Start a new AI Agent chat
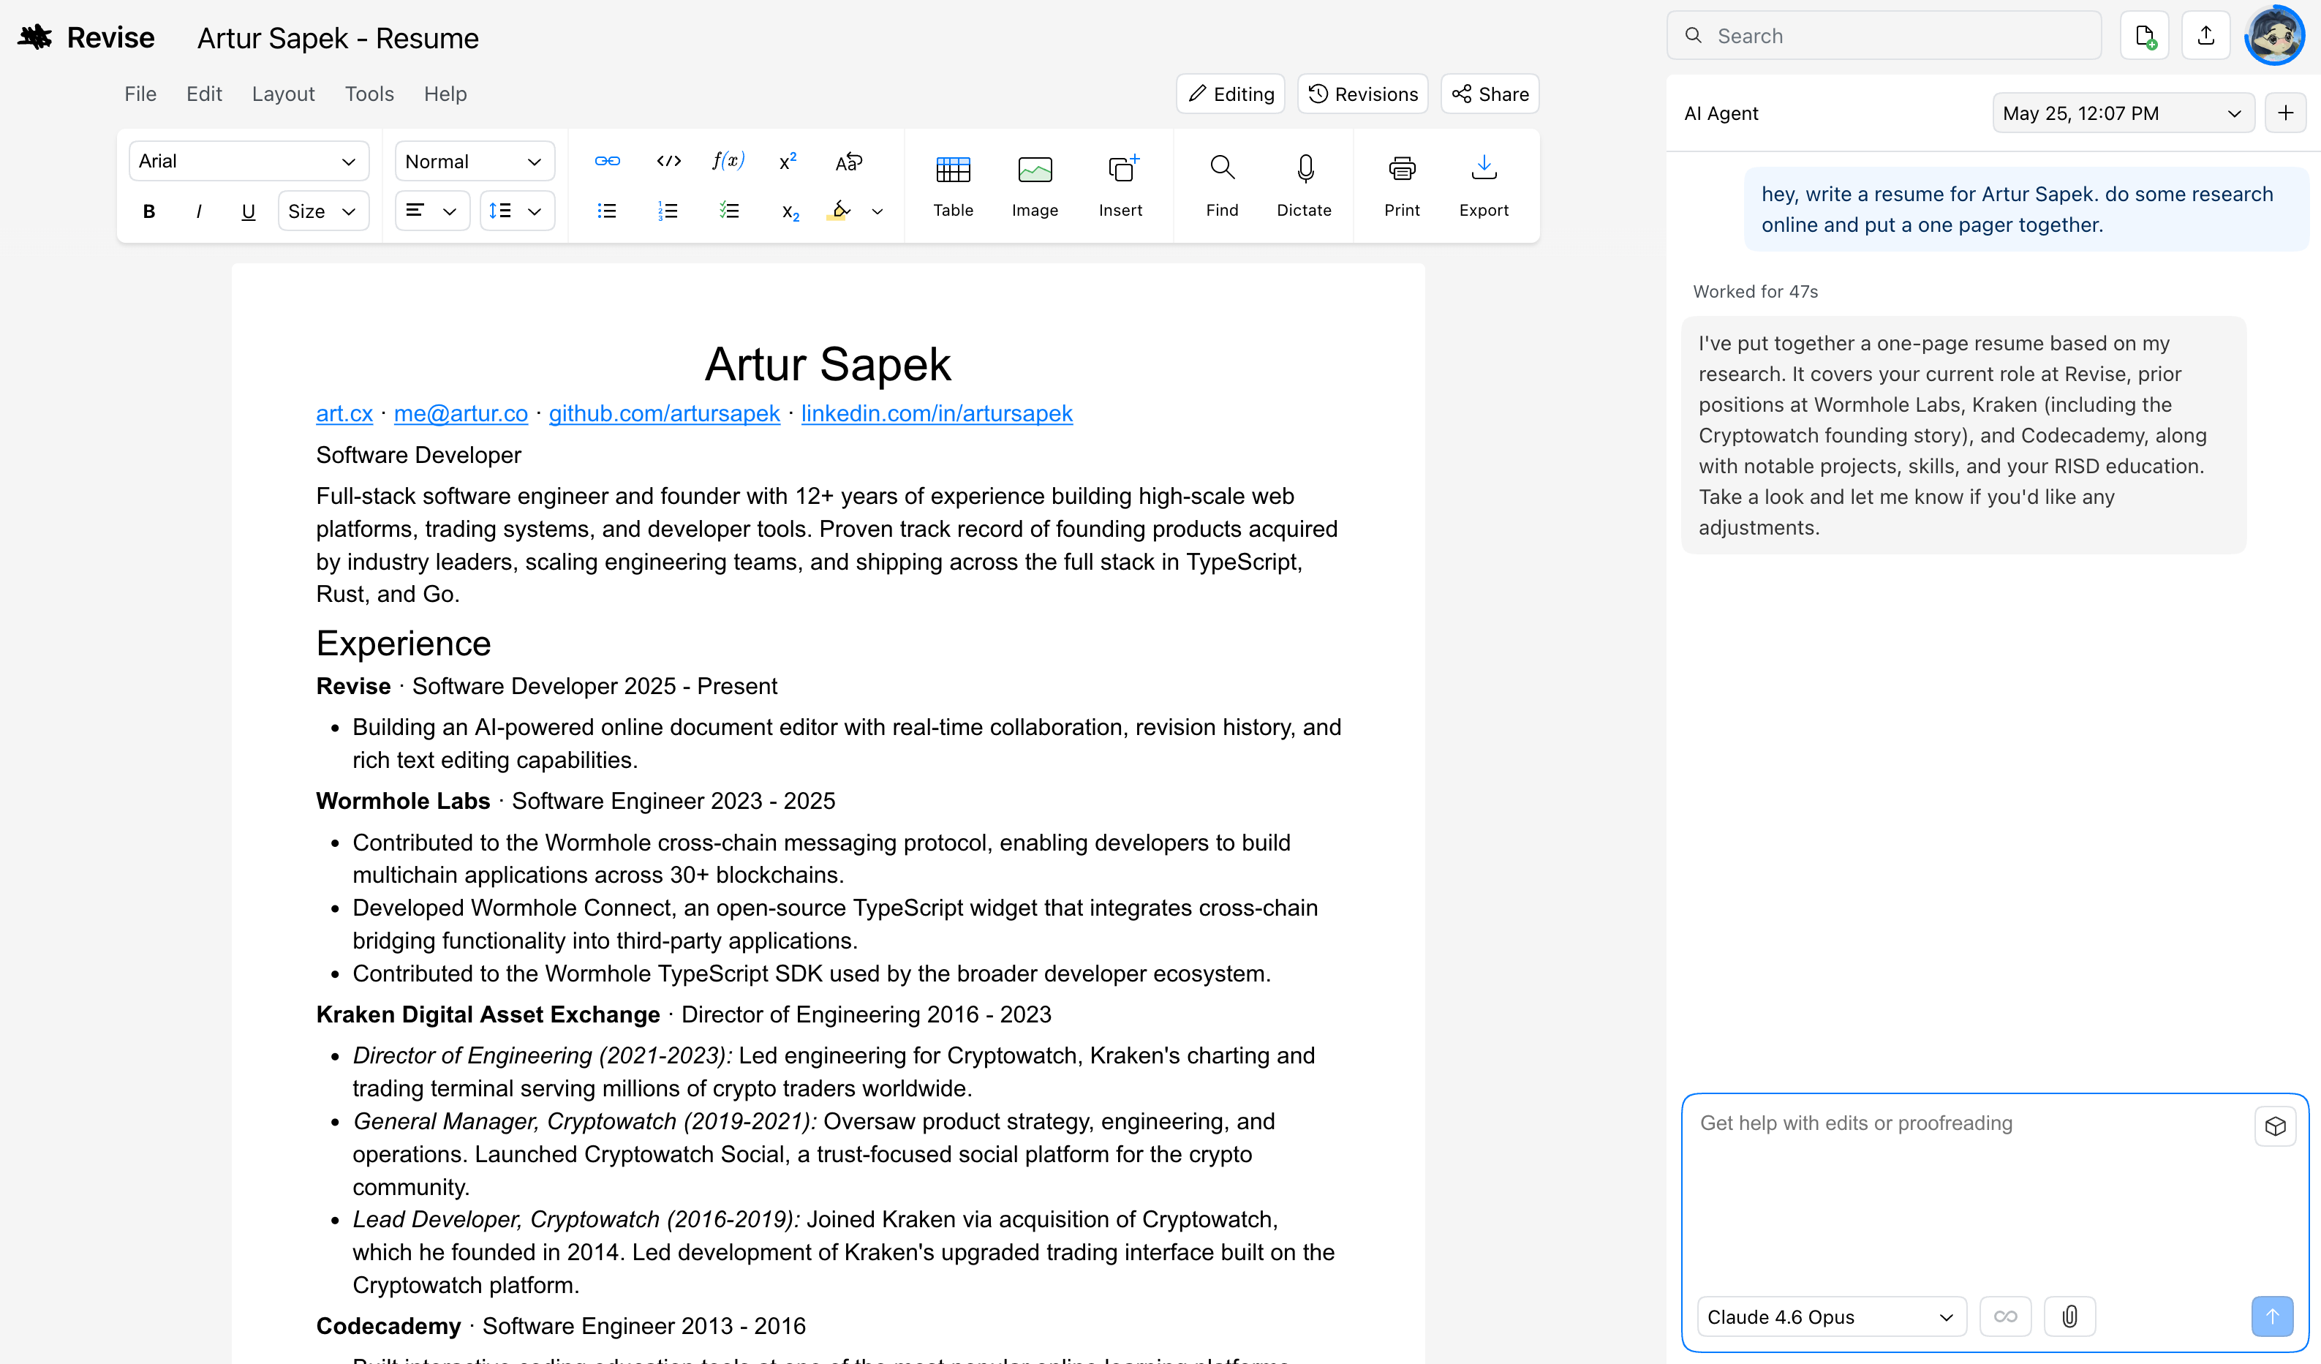 2286,113
